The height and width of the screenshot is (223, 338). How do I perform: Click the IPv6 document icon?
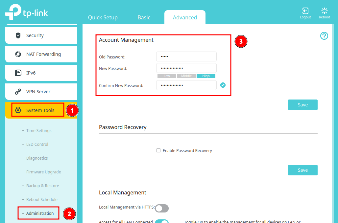(18, 73)
